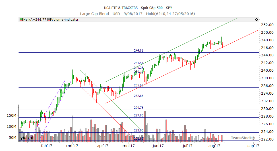Click the 241.51 support level label
The height and width of the screenshot is (151, 277).
[138, 63]
